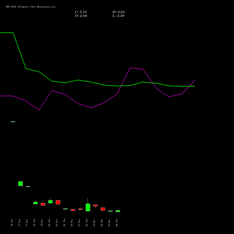Select the 21 Nov date label
The height and width of the screenshot is (234, 234).
point(57,223)
